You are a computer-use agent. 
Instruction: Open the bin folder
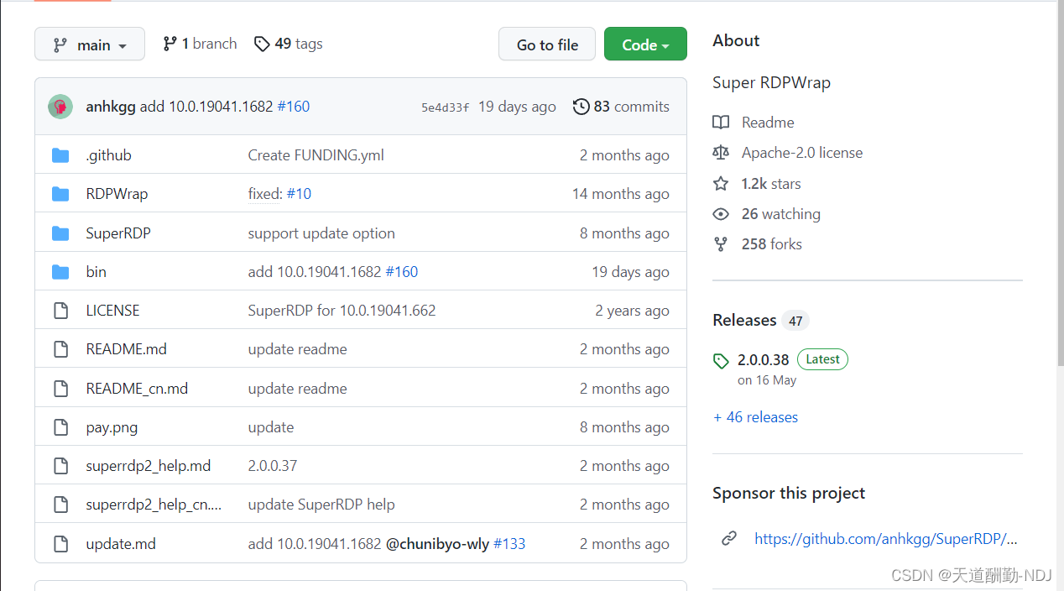[96, 272]
